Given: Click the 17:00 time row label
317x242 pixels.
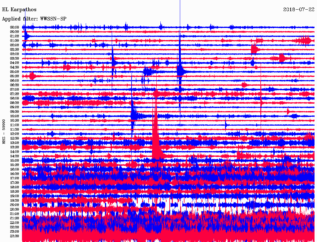Looking at the screenshot, I should (x=15, y=178).
